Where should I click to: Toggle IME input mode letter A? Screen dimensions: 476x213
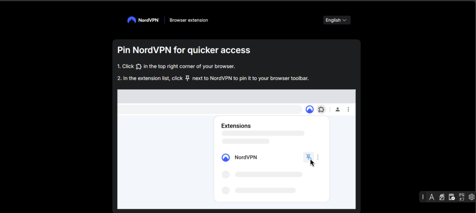point(431,197)
